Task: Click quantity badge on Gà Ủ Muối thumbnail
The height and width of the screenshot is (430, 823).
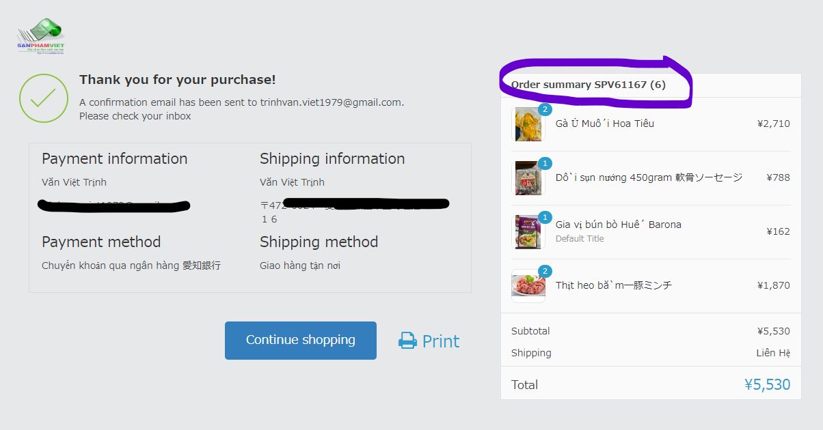Action: (x=545, y=109)
